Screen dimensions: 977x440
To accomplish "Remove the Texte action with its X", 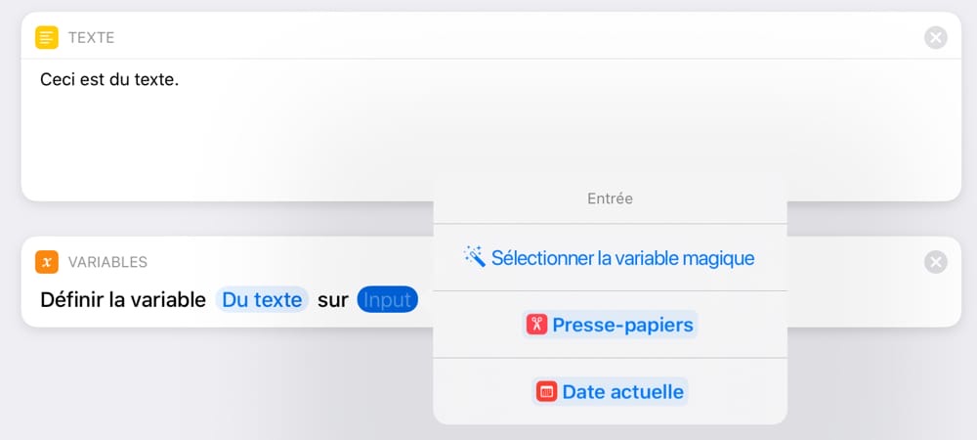I will point(935,38).
